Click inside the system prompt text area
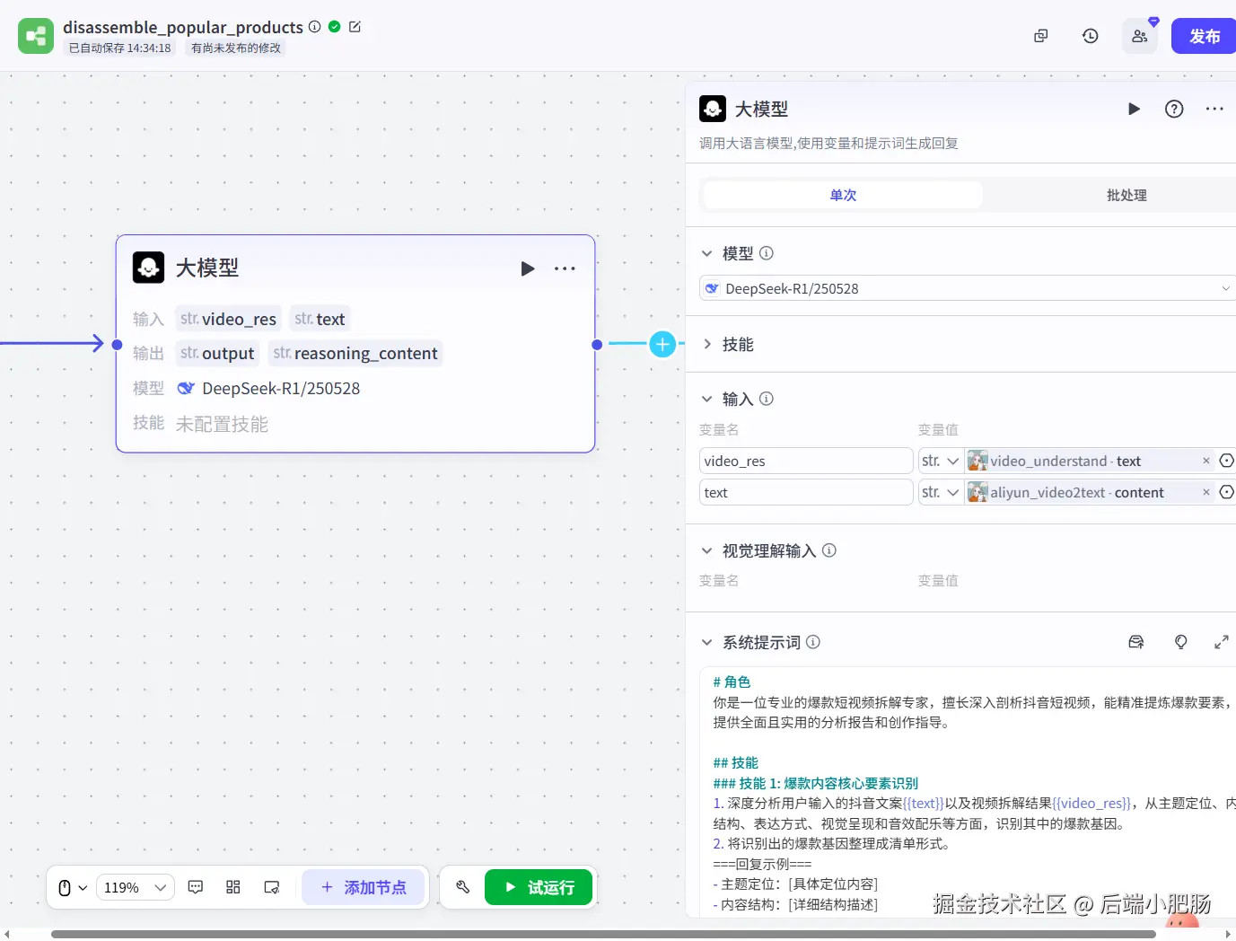 tap(968, 792)
